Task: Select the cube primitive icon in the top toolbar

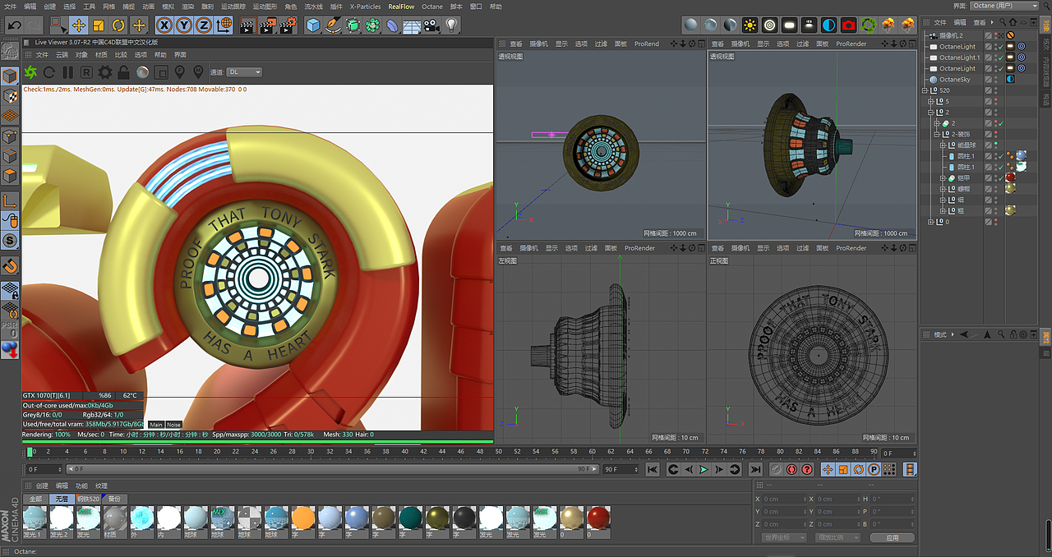Action: (x=313, y=25)
